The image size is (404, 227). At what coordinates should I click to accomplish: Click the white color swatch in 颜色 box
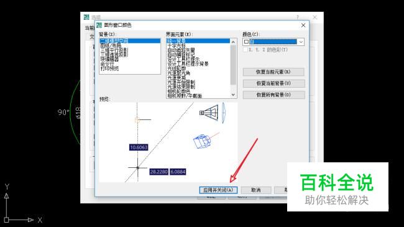click(246, 42)
